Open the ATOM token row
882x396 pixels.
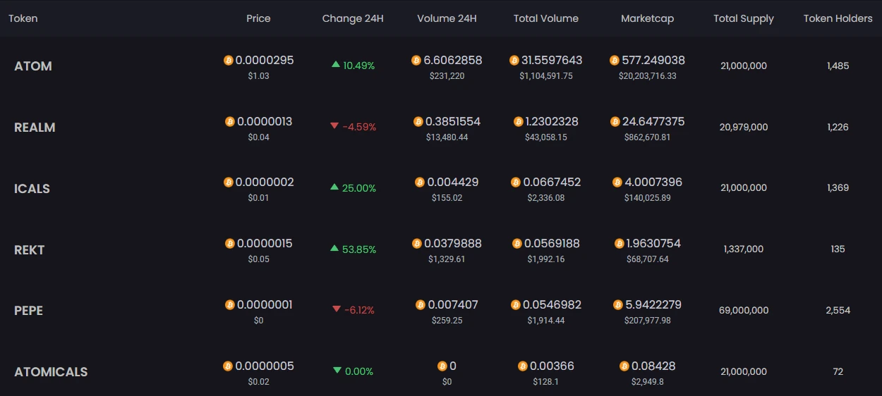pyautogui.click(x=33, y=66)
